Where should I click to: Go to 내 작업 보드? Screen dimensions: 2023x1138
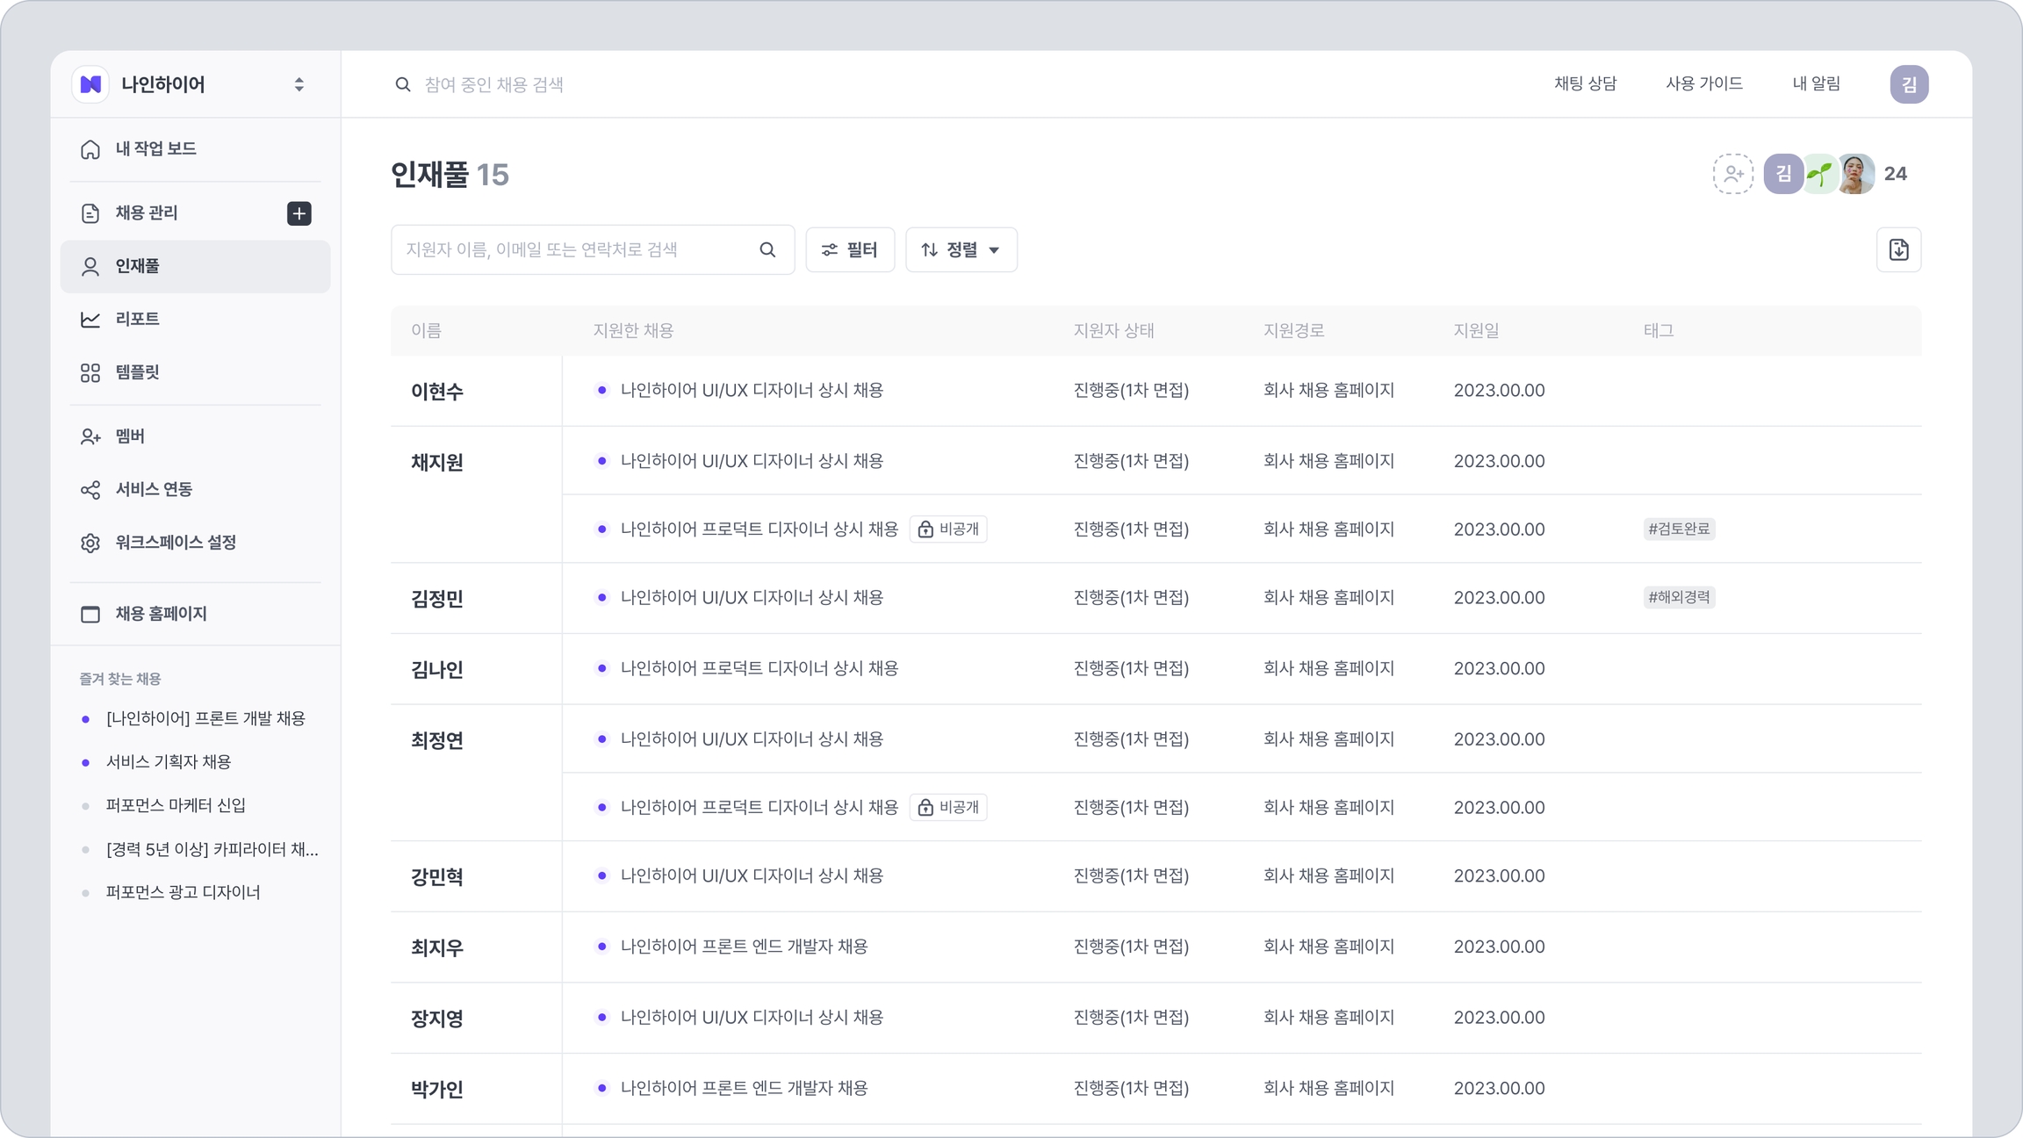pos(155,149)
